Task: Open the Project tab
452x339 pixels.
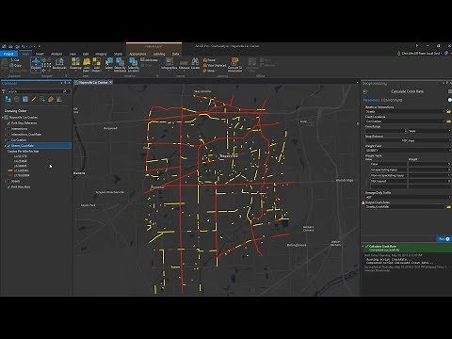Action: (x=8, y=54)
